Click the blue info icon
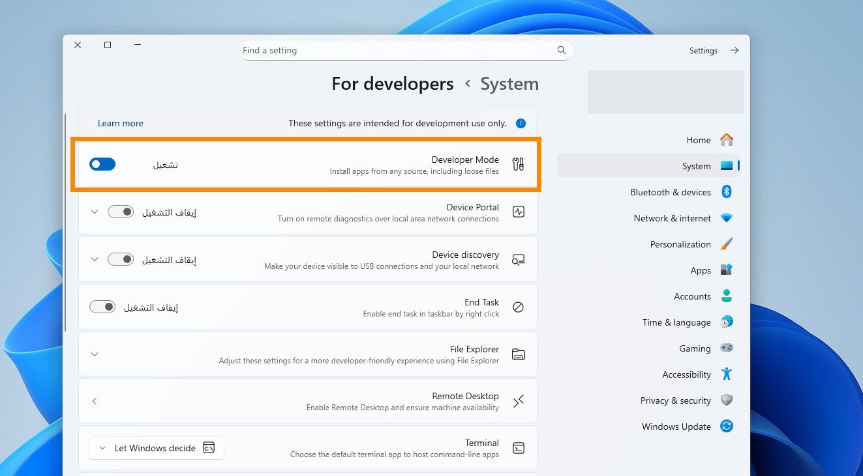 pyautogui.click(x=521, y=123)
